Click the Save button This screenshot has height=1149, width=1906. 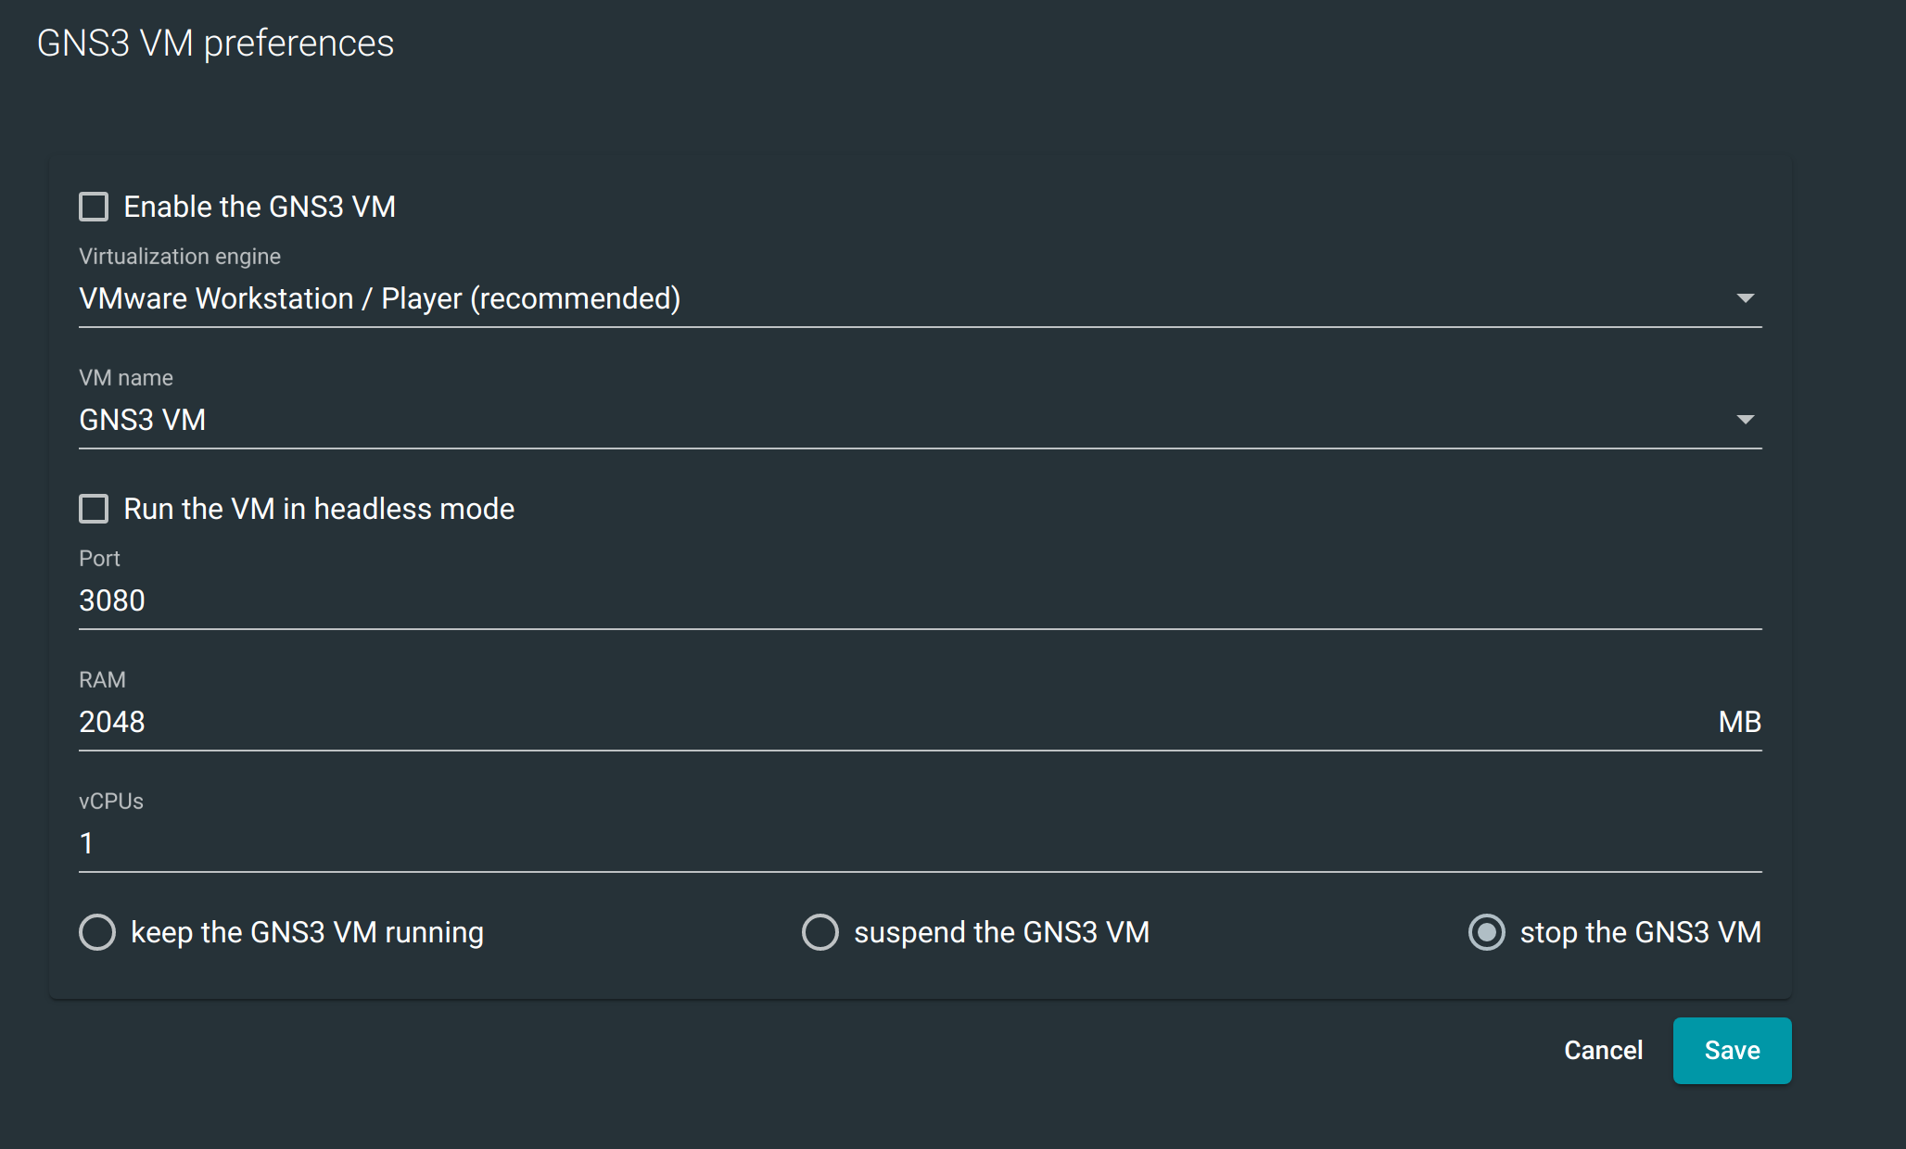[1731, 1050]
